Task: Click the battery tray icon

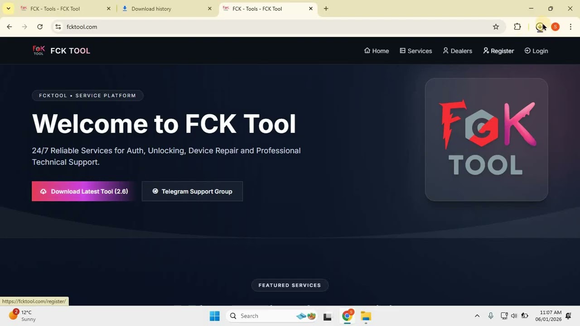Action: [525, 316]
